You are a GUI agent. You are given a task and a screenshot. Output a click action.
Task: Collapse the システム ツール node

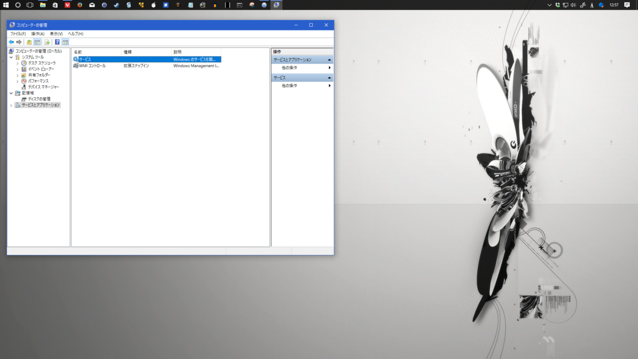[11, 57]
